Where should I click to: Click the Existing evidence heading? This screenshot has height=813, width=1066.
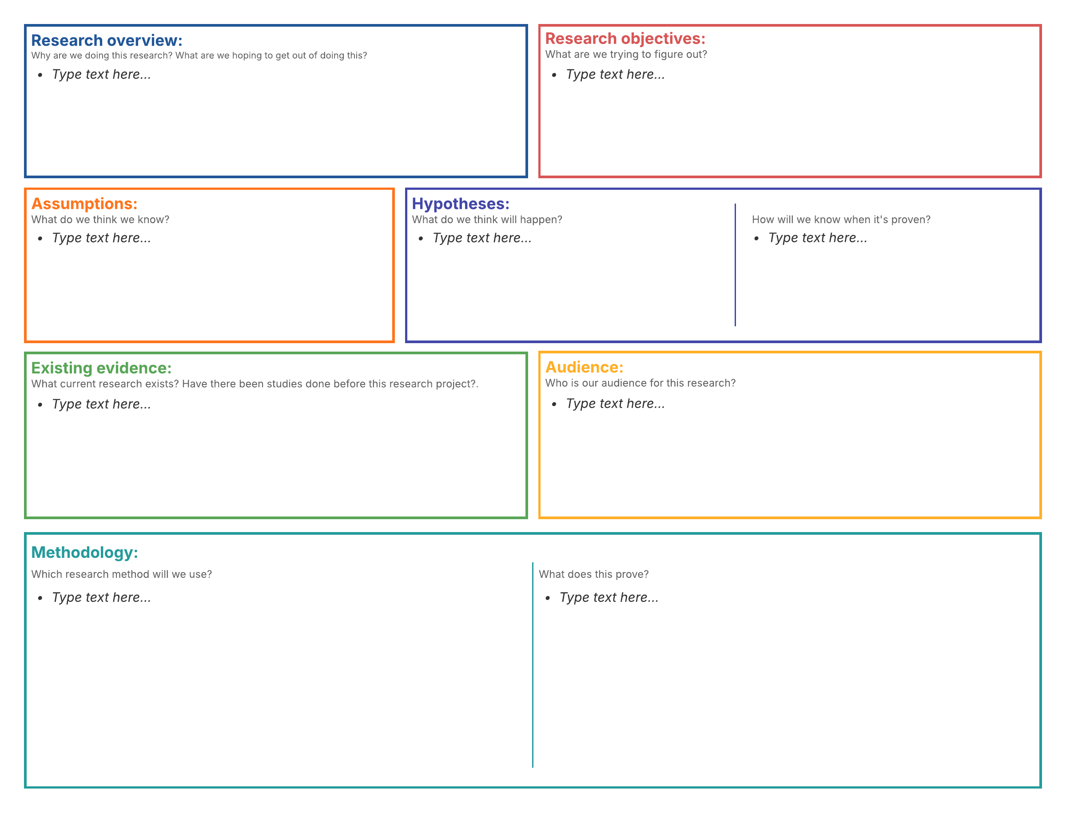(x=101, y=368)
